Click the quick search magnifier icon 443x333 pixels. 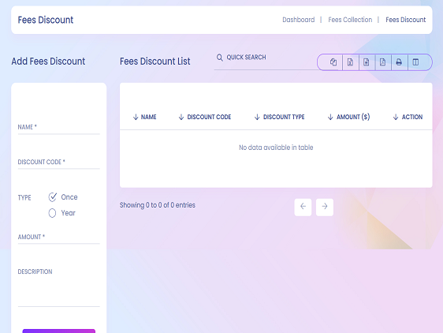pyautogui.click(x=219, y=58)
